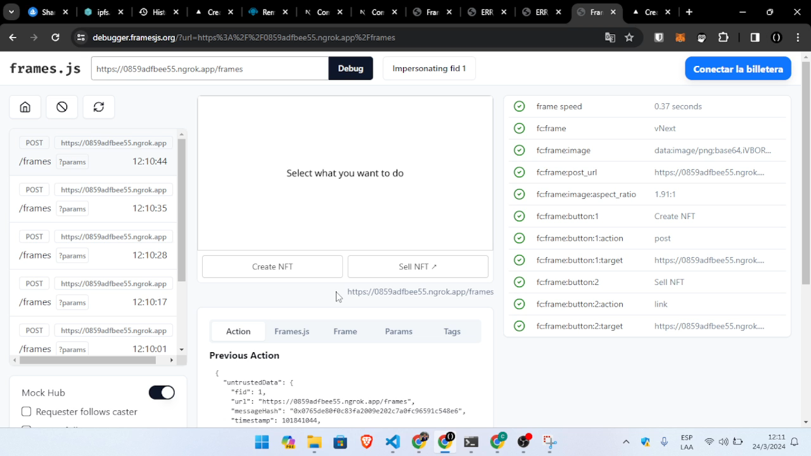Image resolution: width=811 pixels, height=456 pixels.
Task: Click page vertical scrollbar
Action: [x=806, y=172]
